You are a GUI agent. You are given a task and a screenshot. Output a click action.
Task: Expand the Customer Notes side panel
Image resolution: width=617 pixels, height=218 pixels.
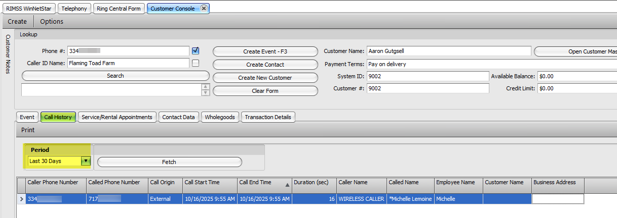pos(8,54)
